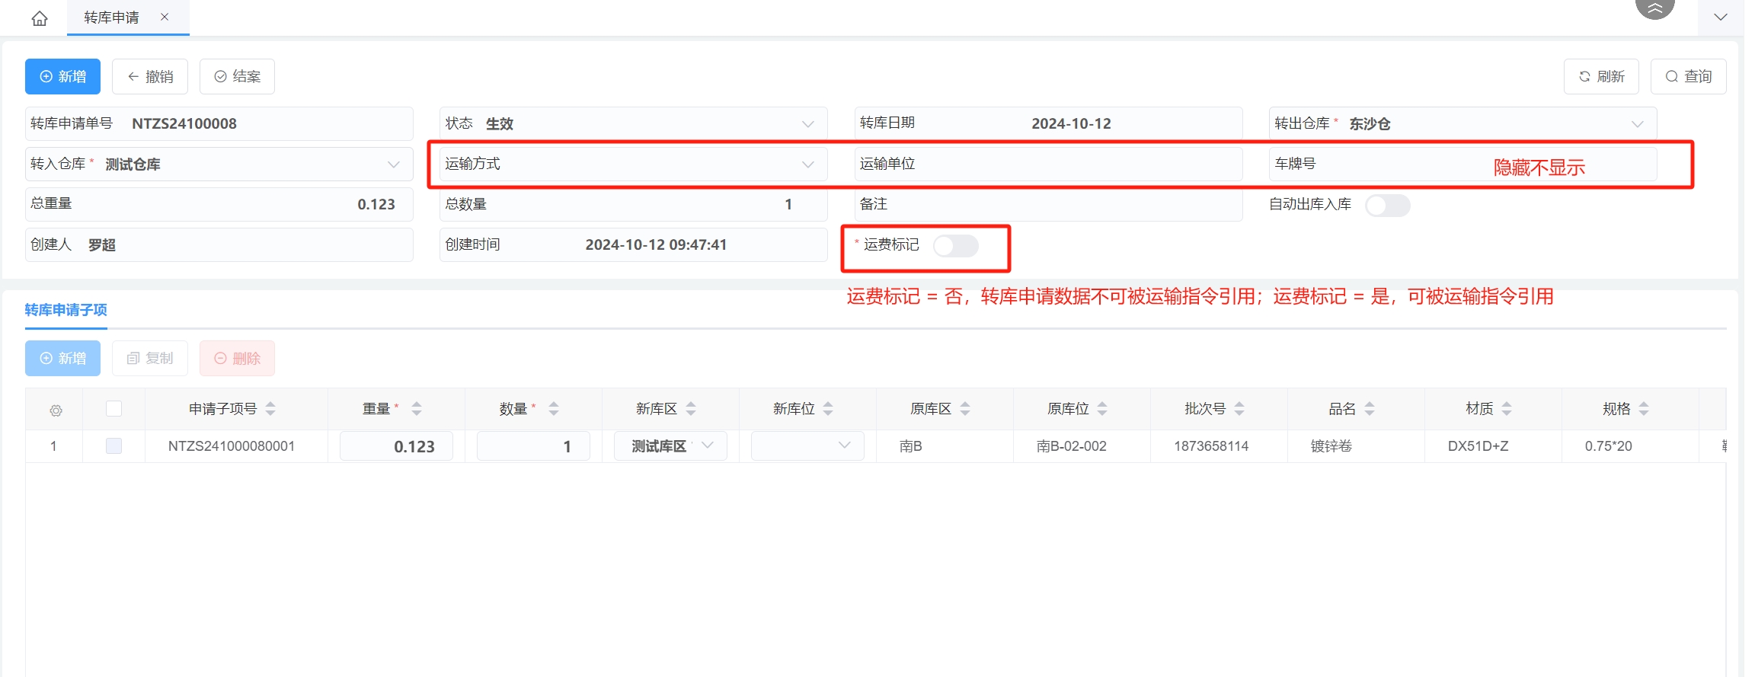The width and height of the screenshot is (1755, 677).
Task: Click the 查询 button
Action: click(x=1688, y=76)
